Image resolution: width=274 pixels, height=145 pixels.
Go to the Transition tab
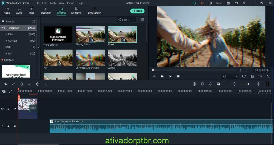pos(46,11)
